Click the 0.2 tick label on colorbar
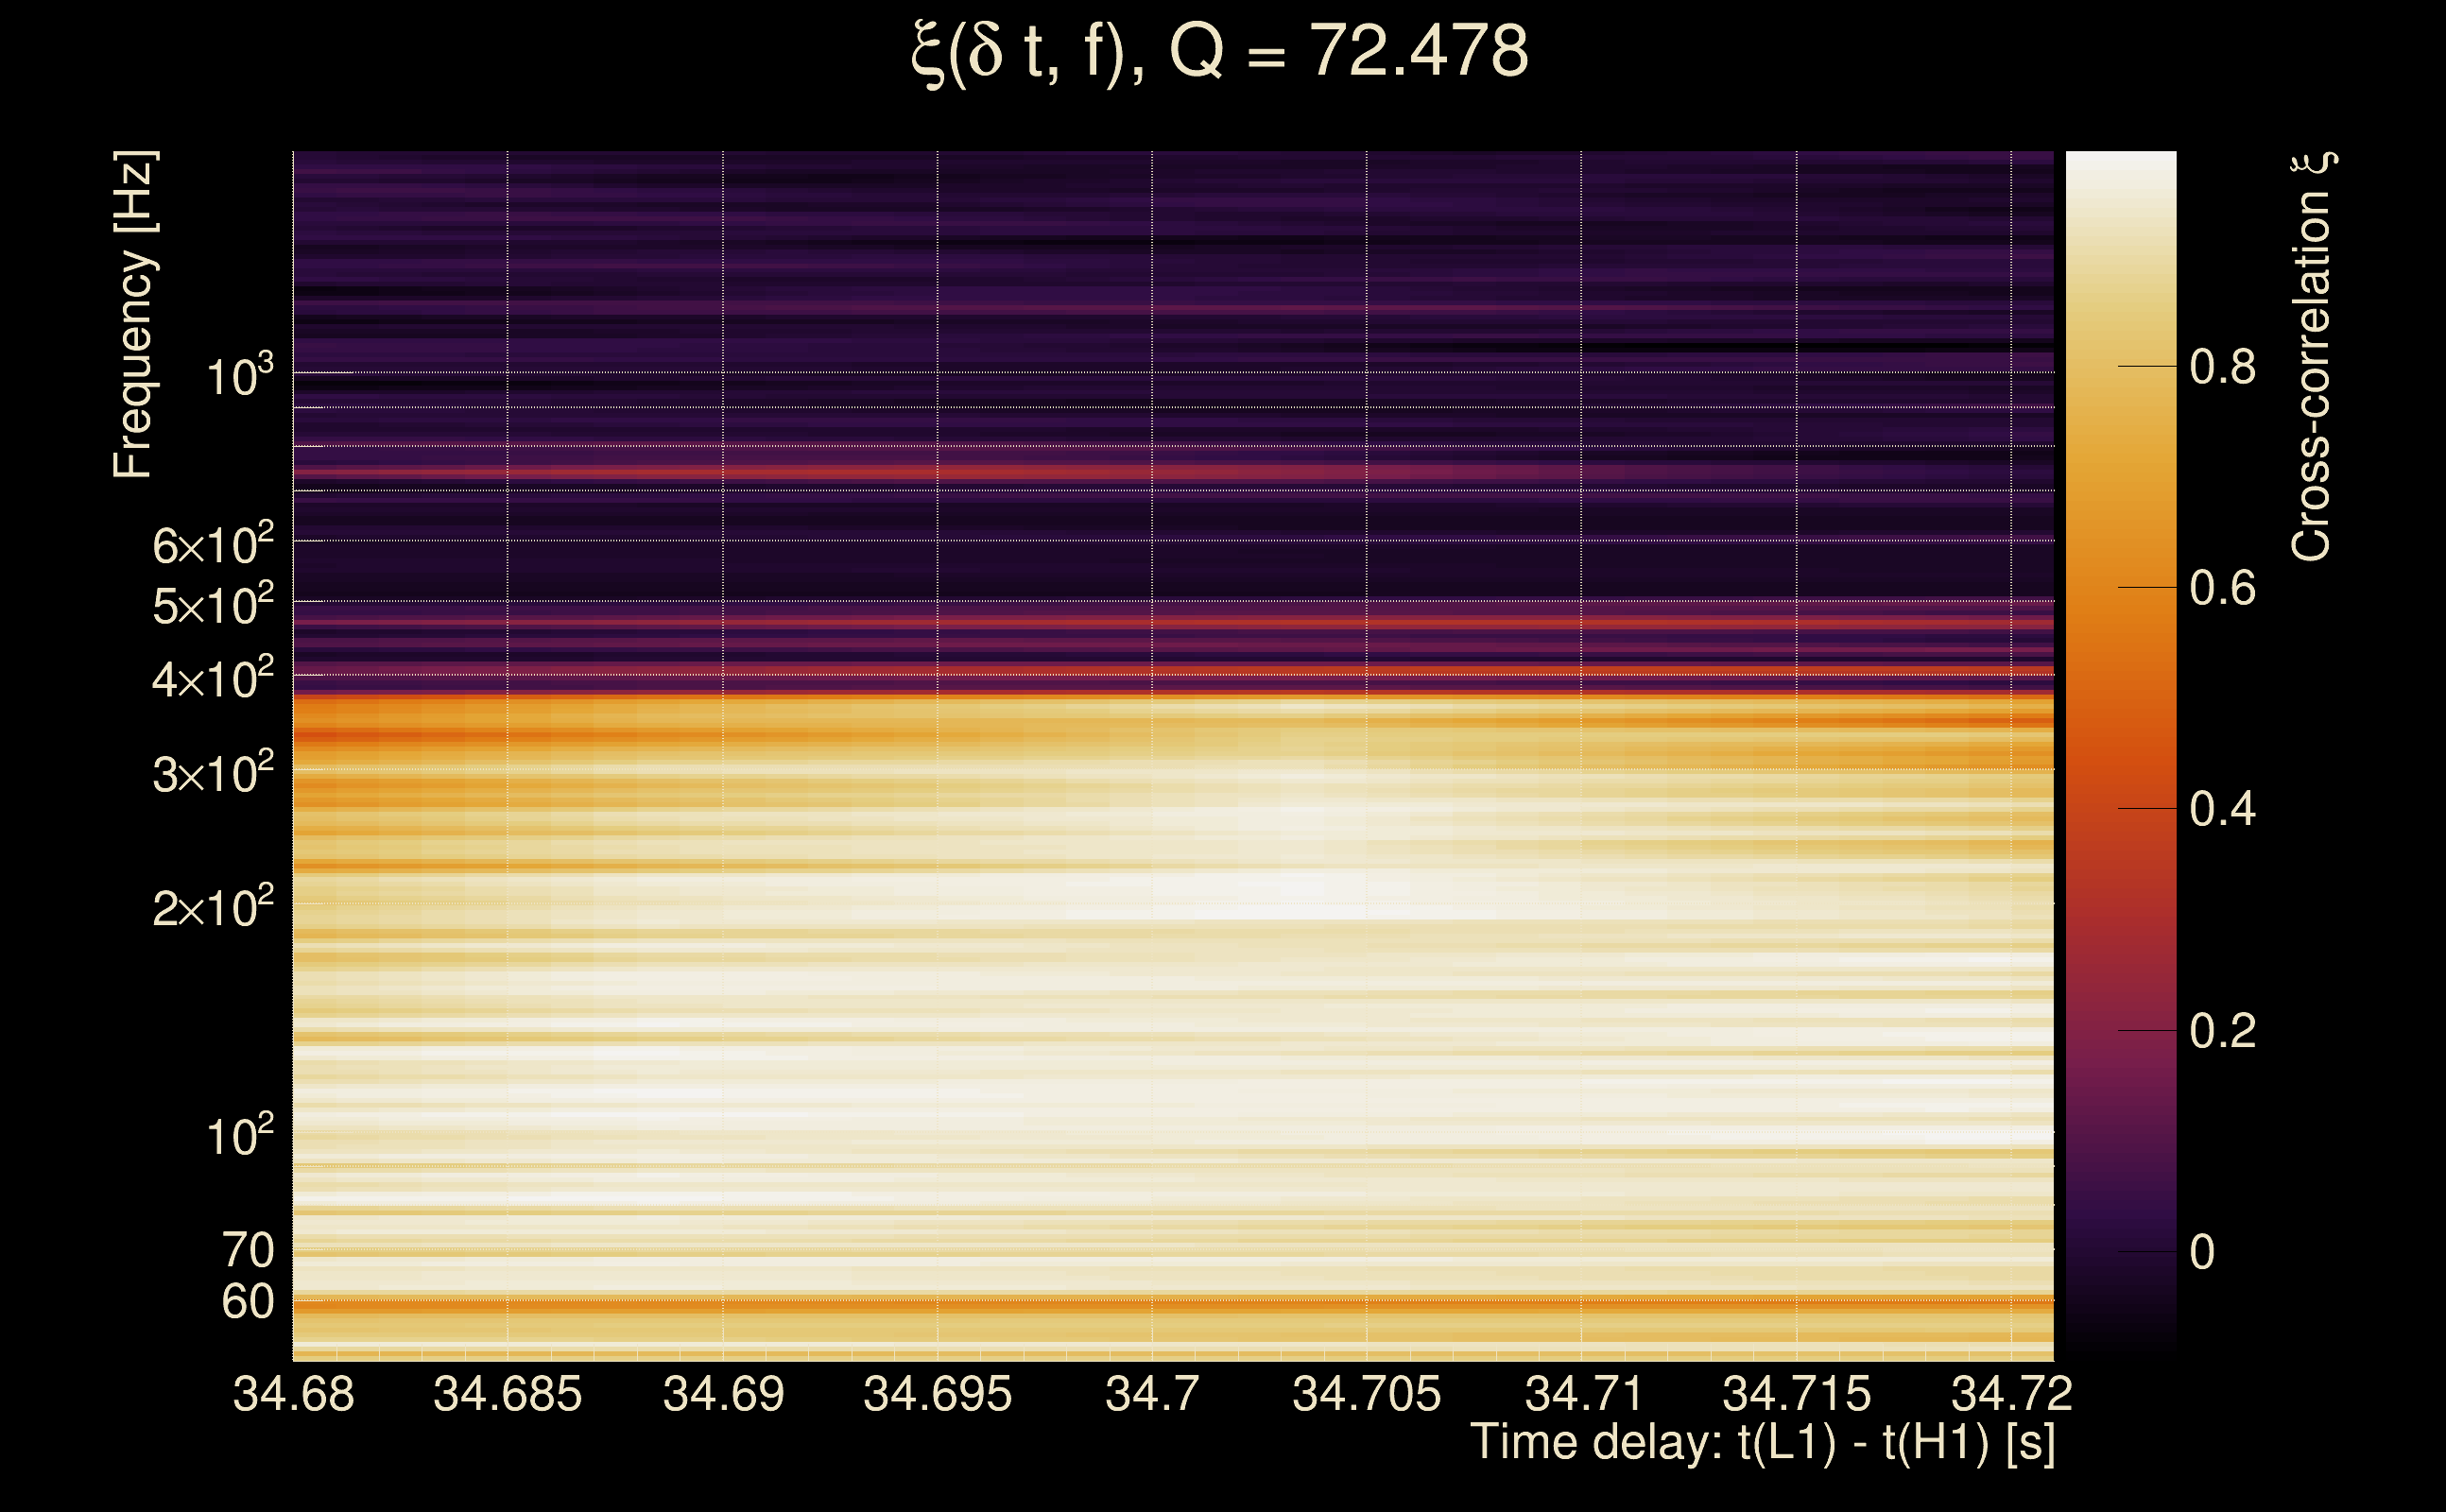Image resolution: width=2446 pixels, height=1512 pixels. point(2222,1031)
